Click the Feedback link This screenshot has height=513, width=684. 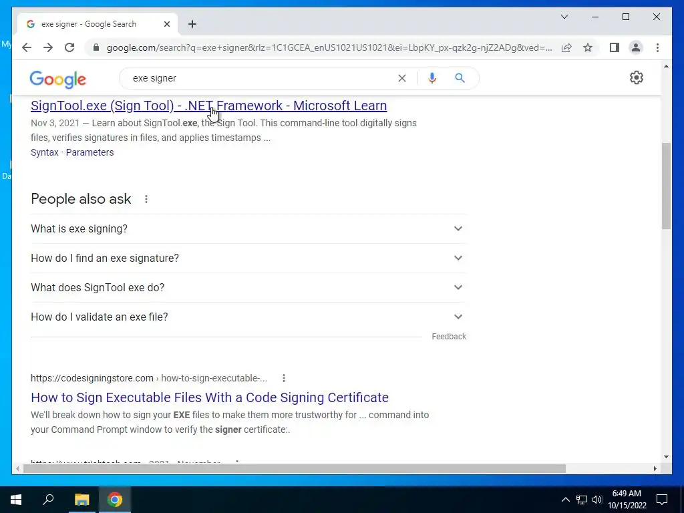coord(449,337)
